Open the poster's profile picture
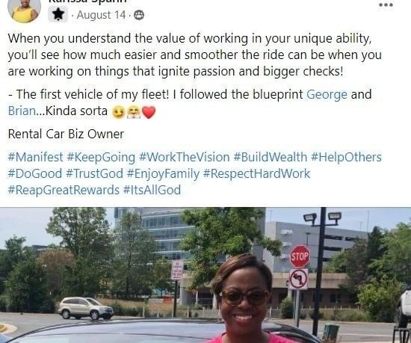 pyautogui.click(x=25, y=10)
